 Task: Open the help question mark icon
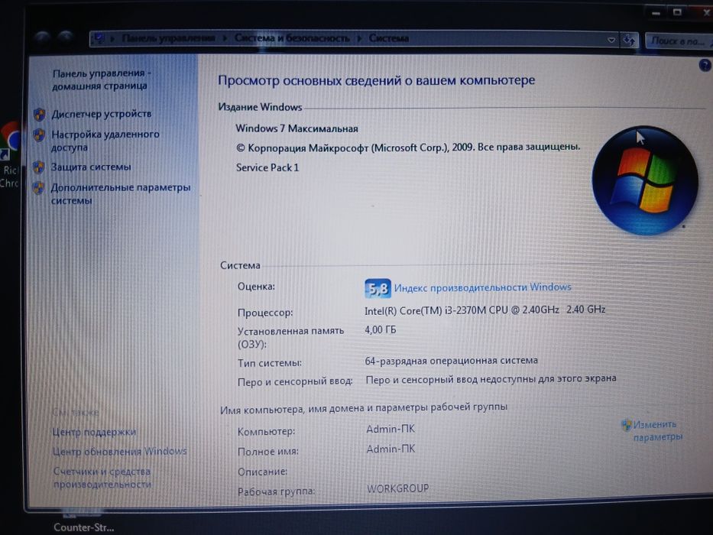tap(705, 66)
